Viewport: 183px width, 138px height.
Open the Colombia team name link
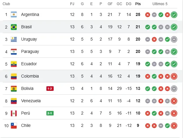30,76
